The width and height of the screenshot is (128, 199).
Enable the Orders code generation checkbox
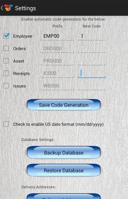coord(6,48)
